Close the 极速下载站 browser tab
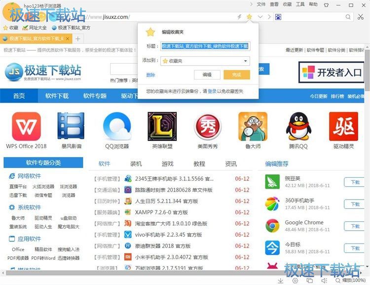This screenshot has width=370, height=285. [68, 39]
